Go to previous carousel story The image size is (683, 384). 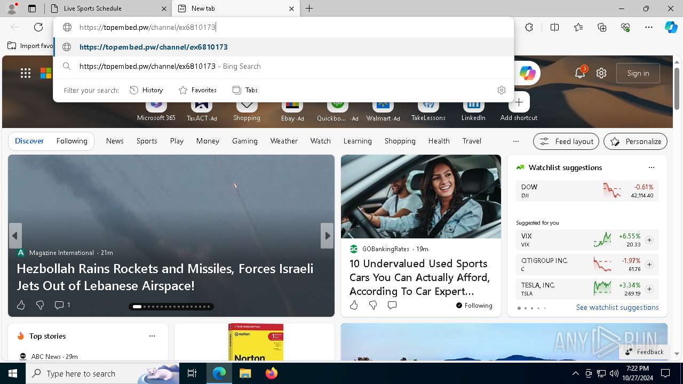tap(15, 236)
